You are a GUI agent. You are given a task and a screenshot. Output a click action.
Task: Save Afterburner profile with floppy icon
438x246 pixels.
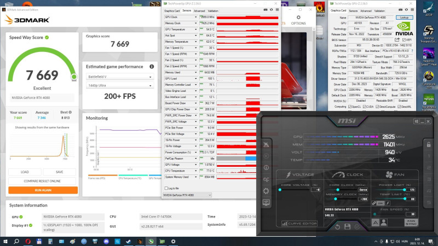click(x=347, y=227)
